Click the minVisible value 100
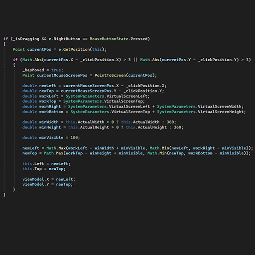Viewport: 255px width, 255px height. pos(74,137)
